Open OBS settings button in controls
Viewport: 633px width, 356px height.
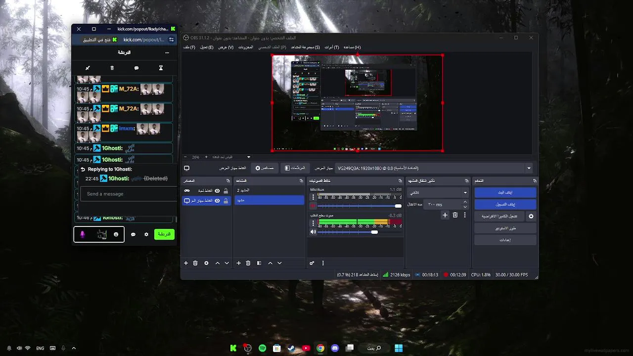tap(505, 240)
